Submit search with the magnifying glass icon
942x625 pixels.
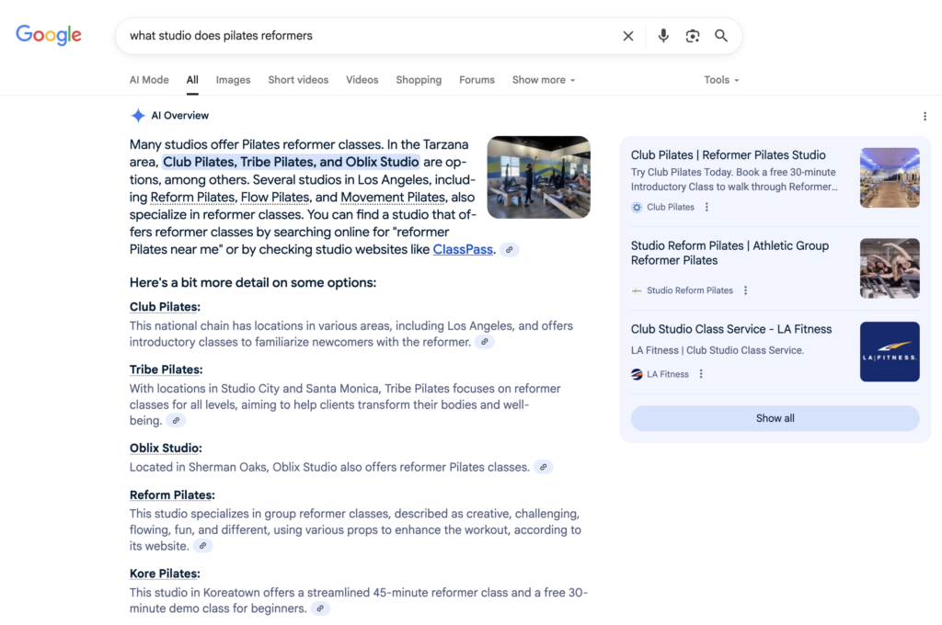[x=721, y=36]
